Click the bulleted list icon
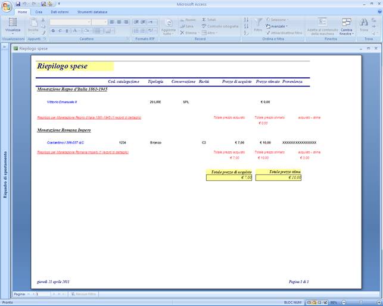Screen dimensions: 383x306 coord(143,31)
